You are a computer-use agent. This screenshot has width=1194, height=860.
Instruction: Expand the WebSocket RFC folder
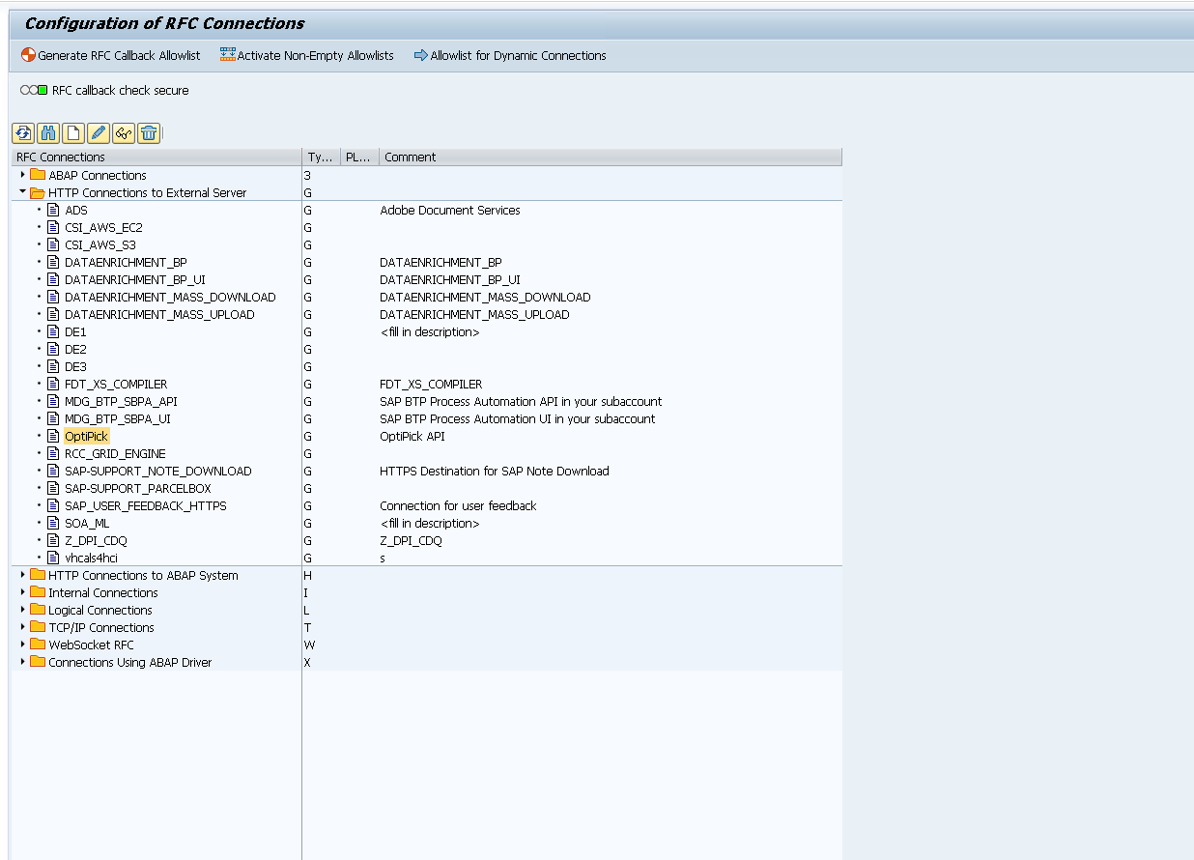(22, 645)
